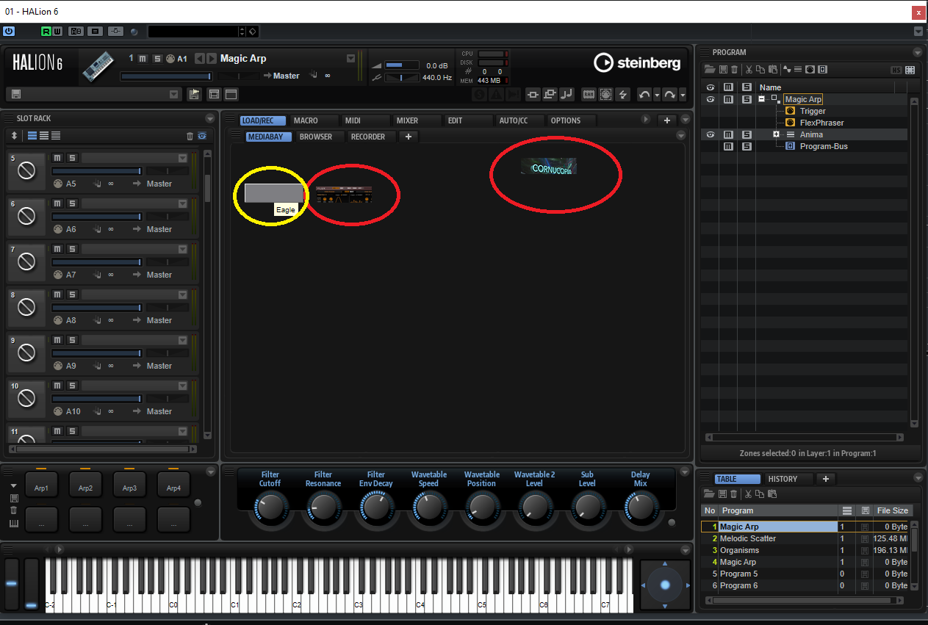The image size is (928, 625).
Task: Toggle Write automation (W) button
Action: [57, 32]
